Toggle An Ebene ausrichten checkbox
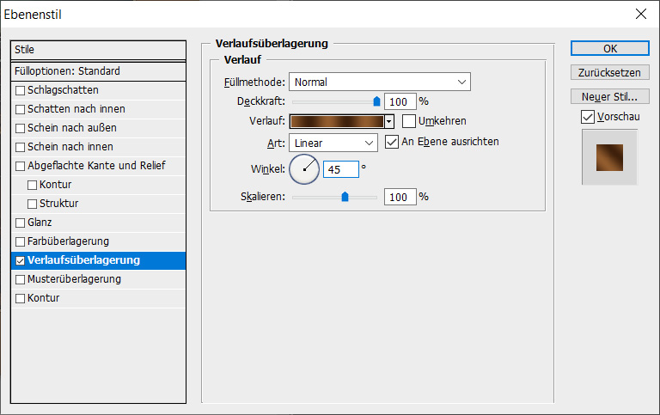The width and height of the screenshot is (660, 415). tap(393, 142)
